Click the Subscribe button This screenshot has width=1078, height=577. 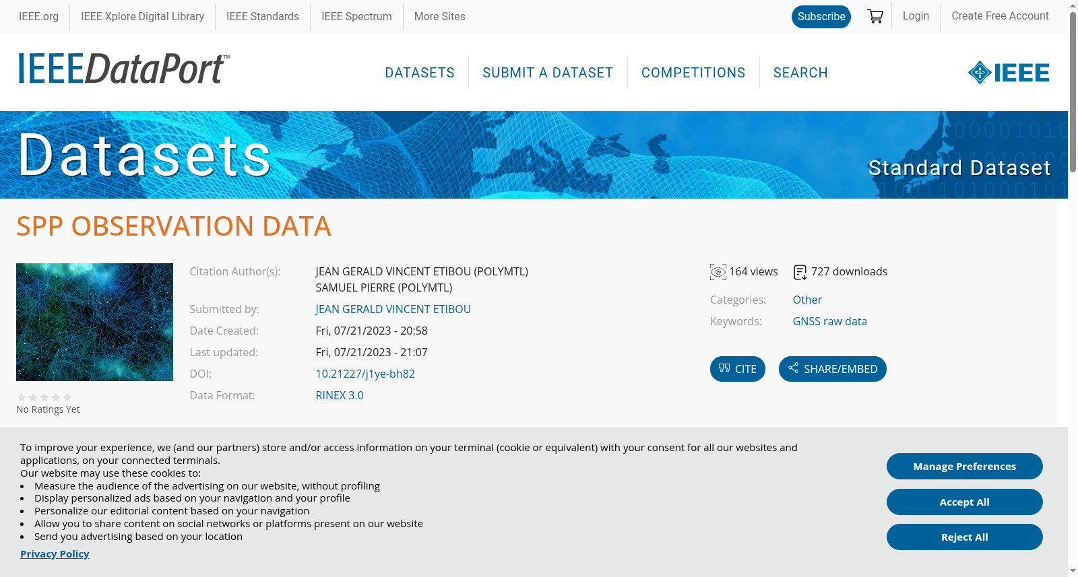click(821, 16)
